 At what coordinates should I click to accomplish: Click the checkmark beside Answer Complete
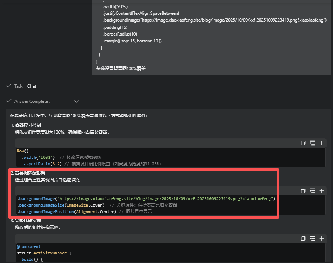coord(9,101)
